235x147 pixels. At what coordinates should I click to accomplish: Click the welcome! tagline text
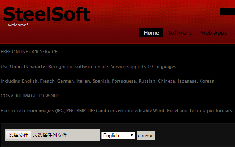[x=18, y=25]
